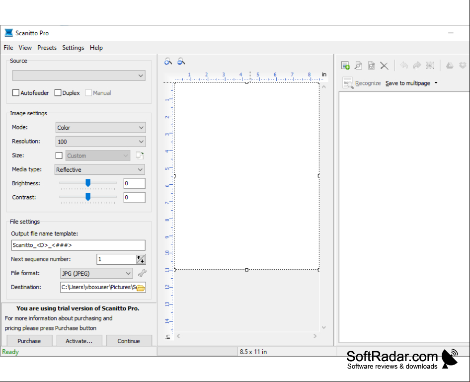Check the Manual checkbox

88,92
